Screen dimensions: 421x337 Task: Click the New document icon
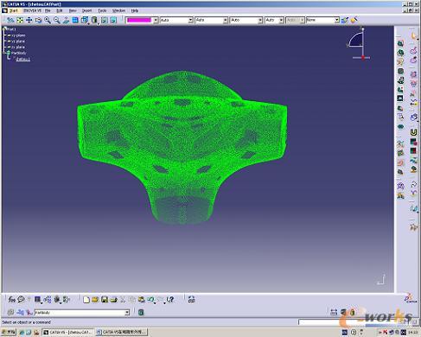[86, 300]
